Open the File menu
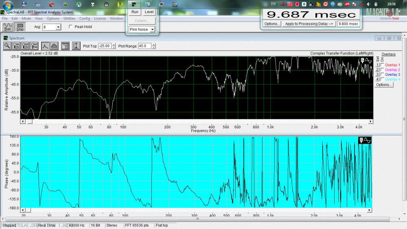The width and height of the screenshot is (407, 229). click(5, 18)
